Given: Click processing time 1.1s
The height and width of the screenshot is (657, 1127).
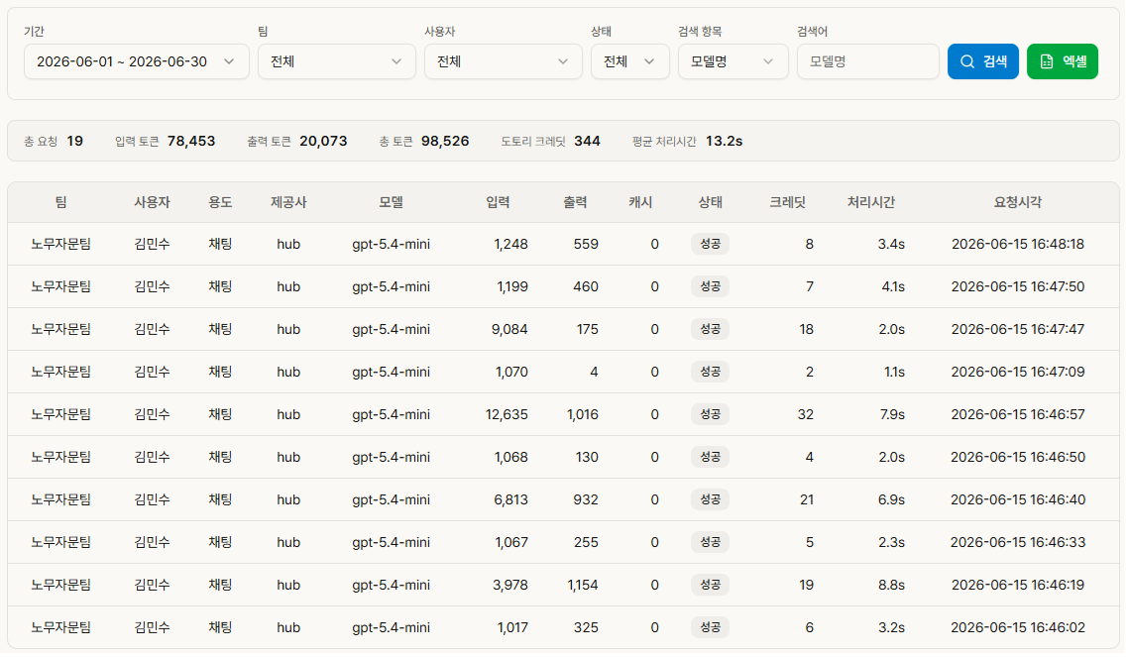Looking at the screenshot, I should click(x=894, y=372).
